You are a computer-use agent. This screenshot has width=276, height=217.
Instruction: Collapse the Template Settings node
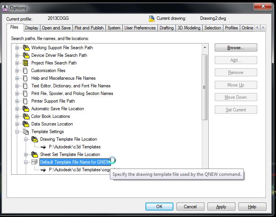17,132
